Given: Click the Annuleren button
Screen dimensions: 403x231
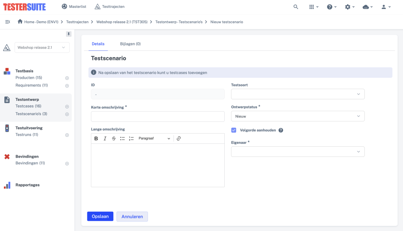Looking at the screenshot, I should tap(132, 216).
